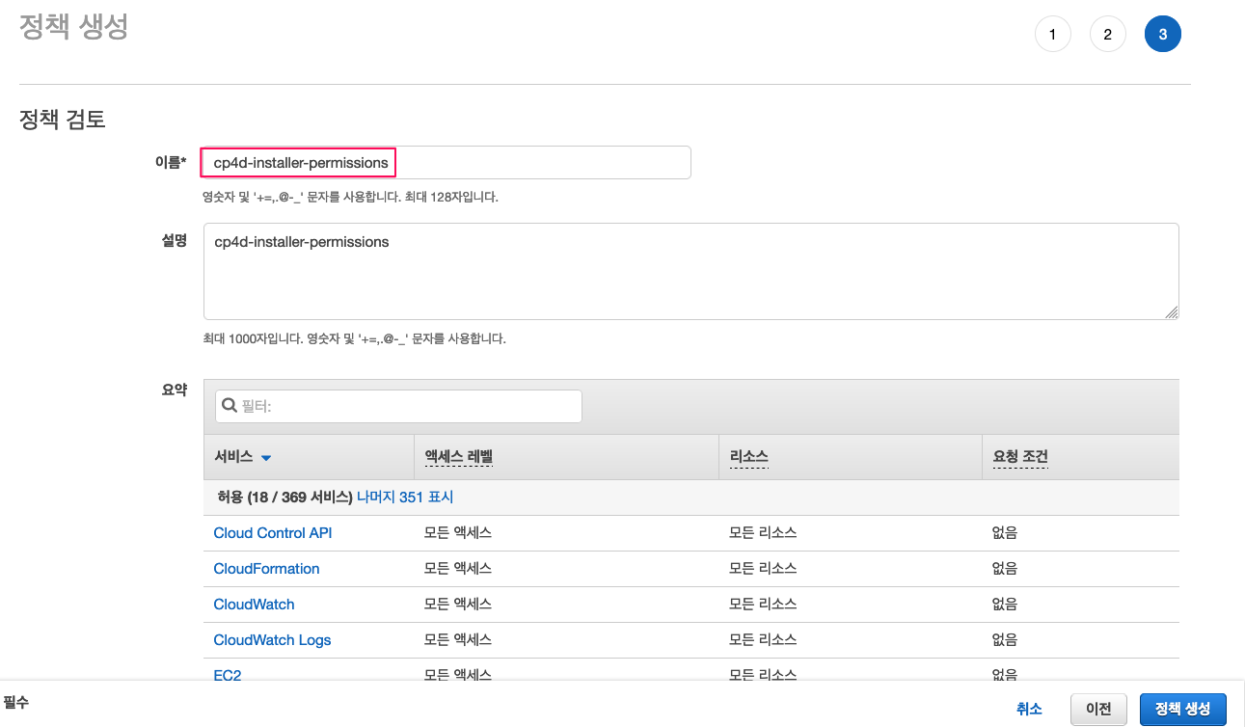Go to wizard step 2

coord(1108,35)
